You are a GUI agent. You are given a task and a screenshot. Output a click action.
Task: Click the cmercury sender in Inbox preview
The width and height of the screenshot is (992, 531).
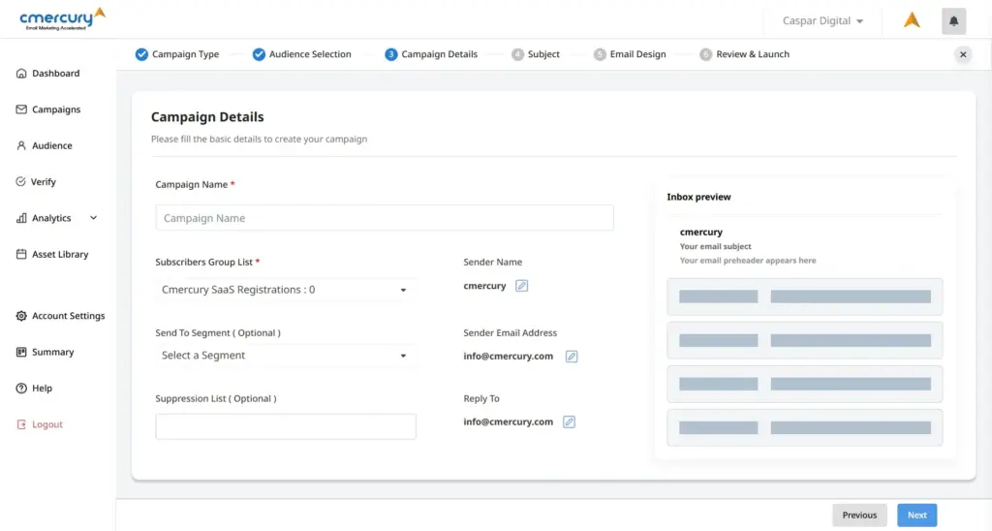coord(701,233)
